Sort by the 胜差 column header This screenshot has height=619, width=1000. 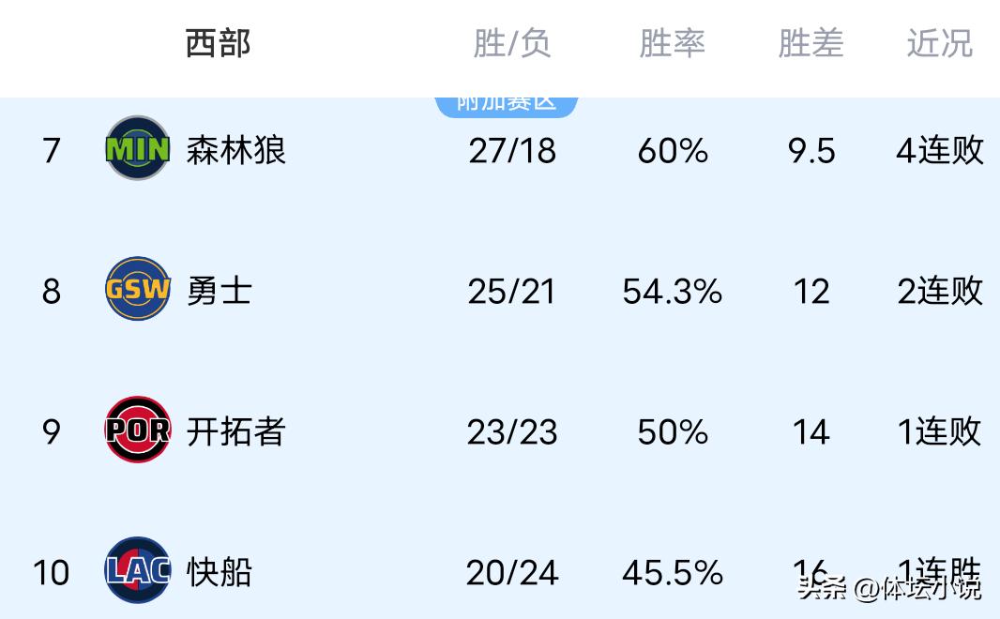(x=811, y=43)
